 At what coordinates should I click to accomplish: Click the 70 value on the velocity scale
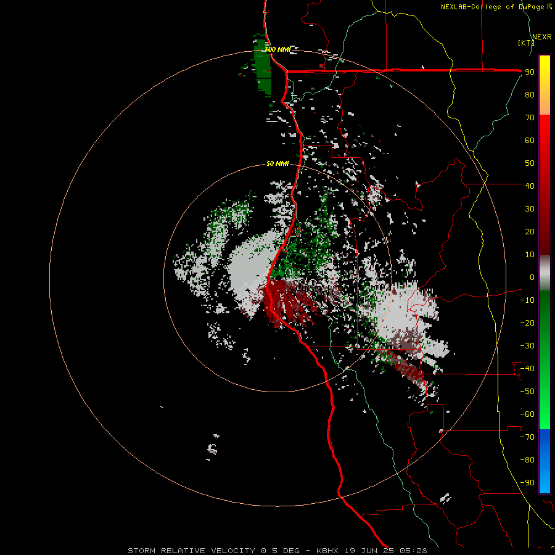click(530, 118)
